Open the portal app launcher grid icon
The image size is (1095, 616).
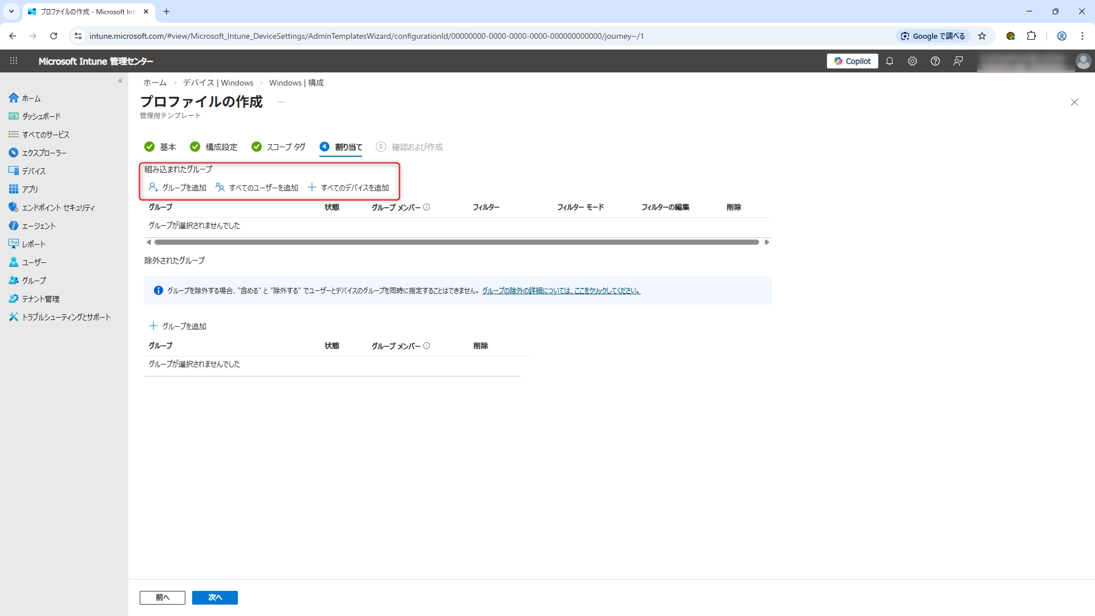14,61
